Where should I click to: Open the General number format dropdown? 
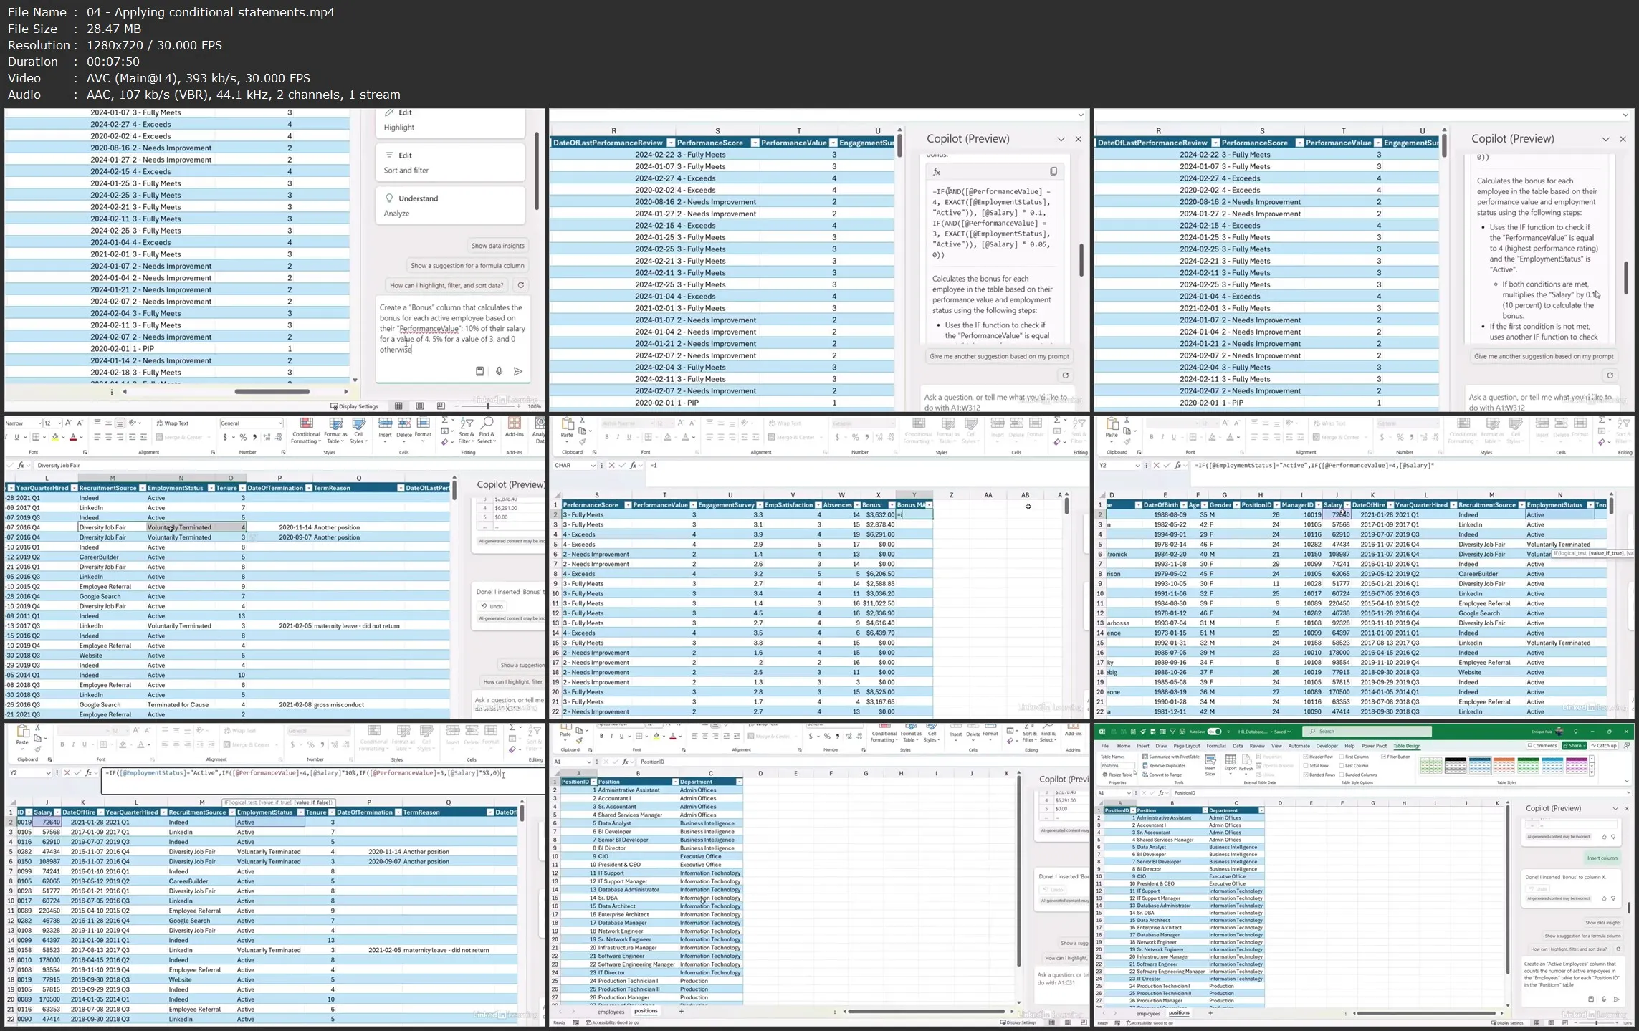point(279,423)
